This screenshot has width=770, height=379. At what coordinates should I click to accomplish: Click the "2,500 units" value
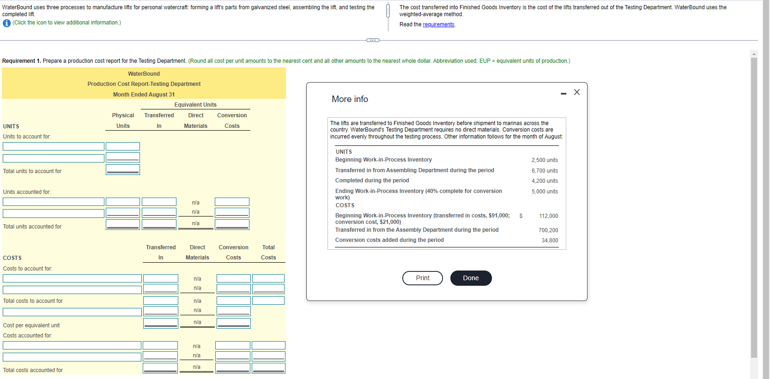(x=545, y=160)
